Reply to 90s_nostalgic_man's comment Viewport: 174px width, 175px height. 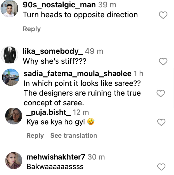[32, 29]
